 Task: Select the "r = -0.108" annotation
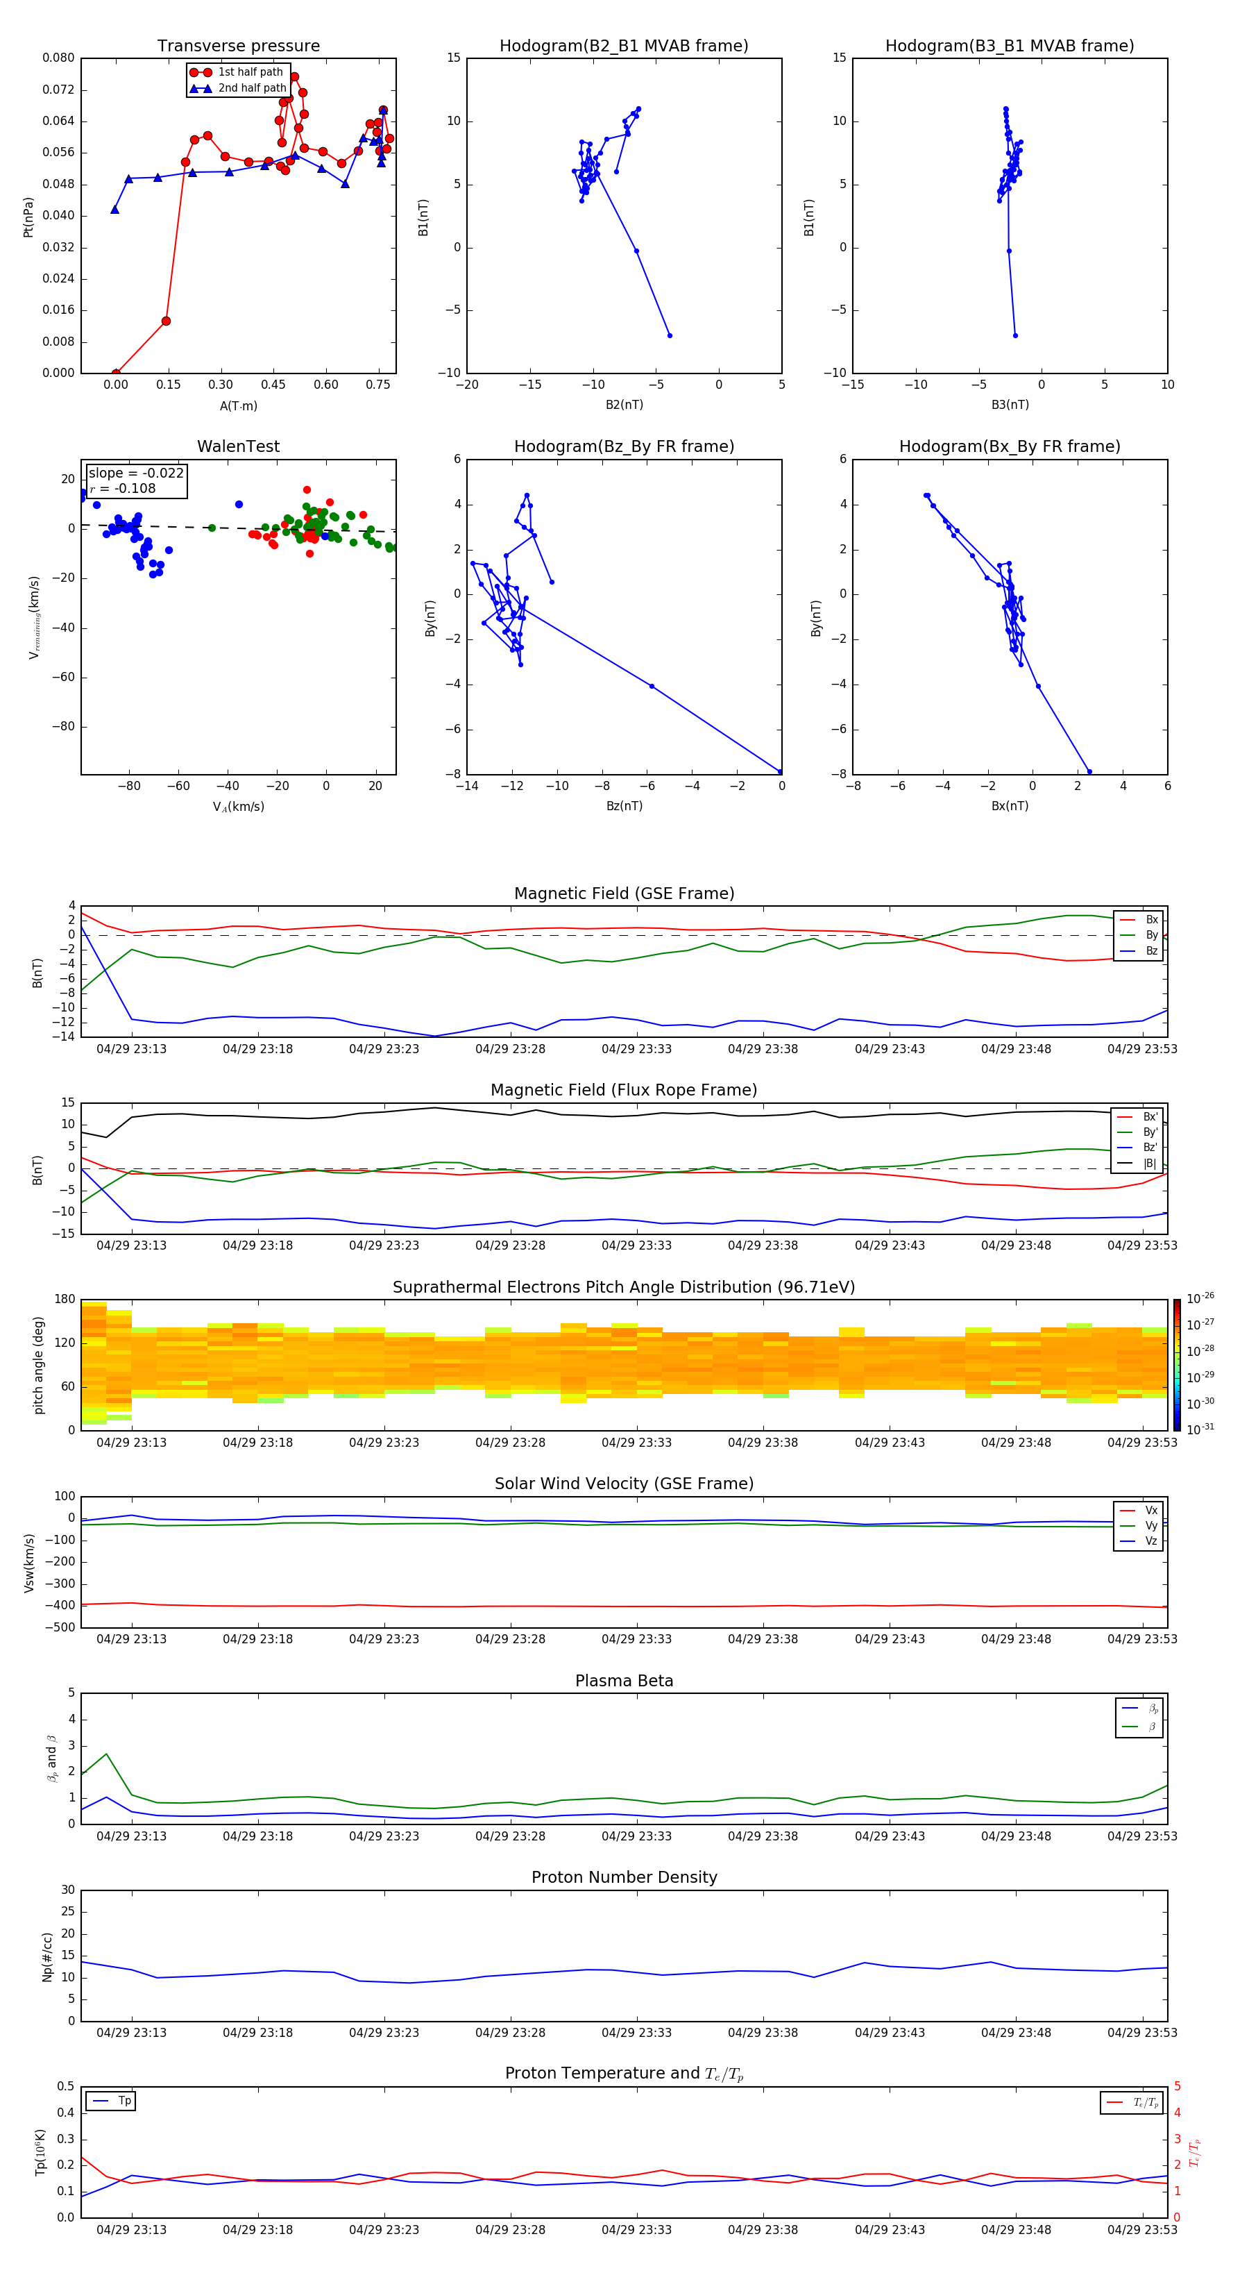(x=123, y=488)
